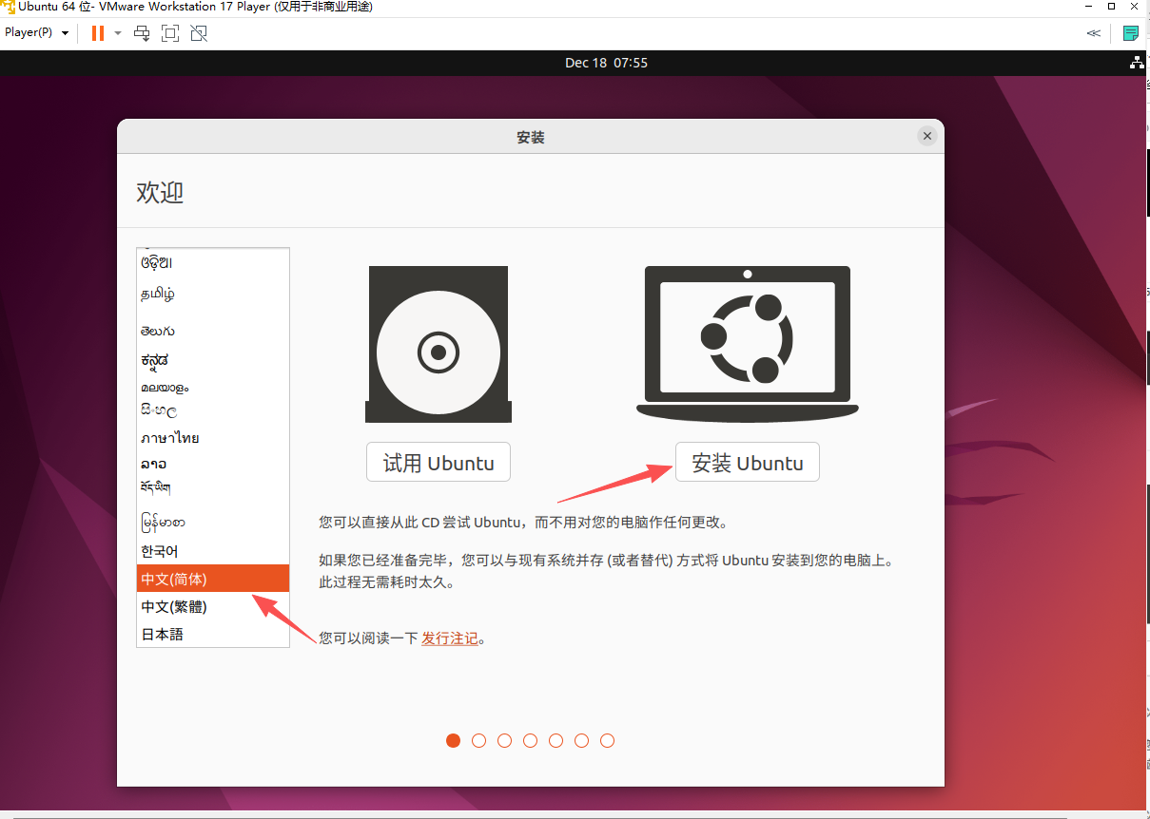Open the 发行注记 release notes link
This screenshot has width=1150, height=819.
click(x=450, y=638)
